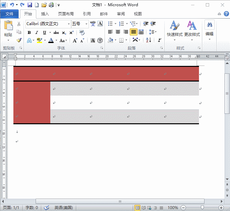Screen dimensions: 230x211
Task: Toggle italic formatting
Action: [37, 33]
